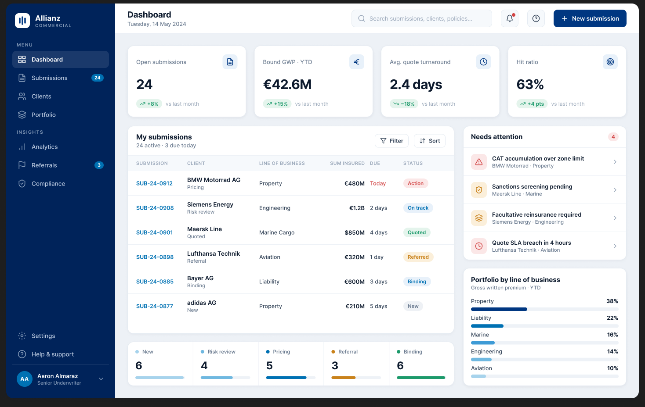Click the Engineering 14% progress bar

click(544, 360)
